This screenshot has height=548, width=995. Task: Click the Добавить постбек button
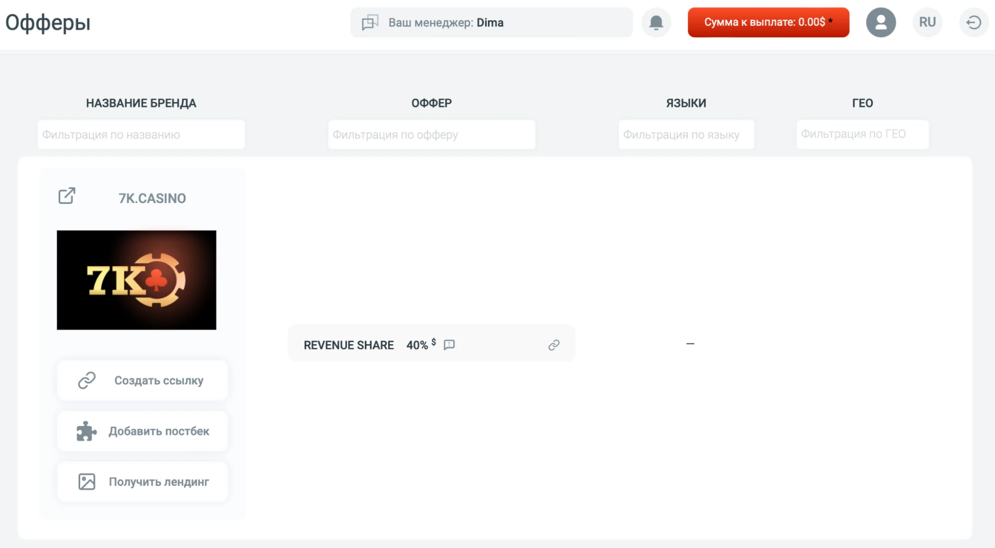[x=142, y=431]
